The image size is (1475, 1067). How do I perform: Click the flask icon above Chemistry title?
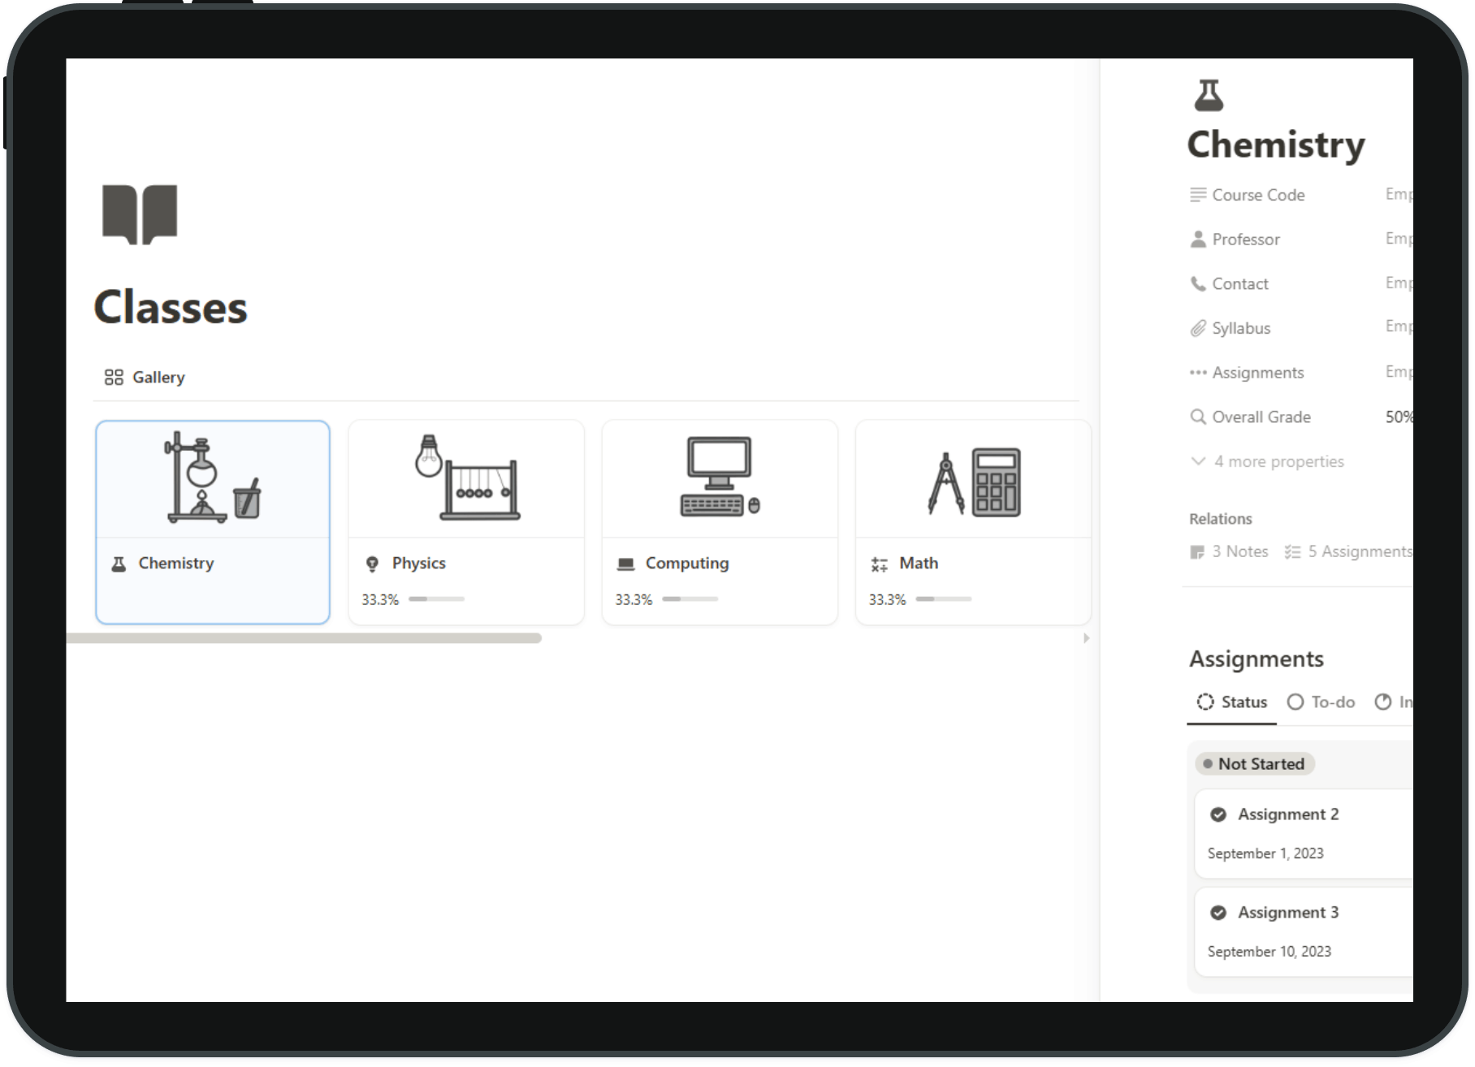point(1209,95)
